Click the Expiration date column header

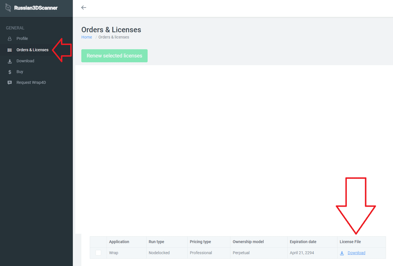coord(303,242)
